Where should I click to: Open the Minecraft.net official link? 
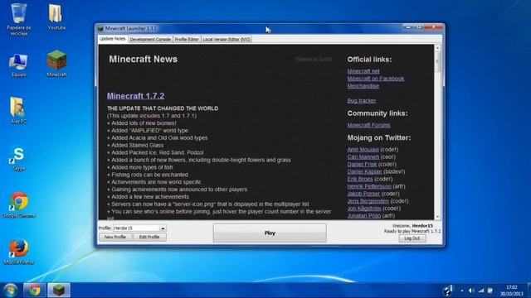pos(363,71)
